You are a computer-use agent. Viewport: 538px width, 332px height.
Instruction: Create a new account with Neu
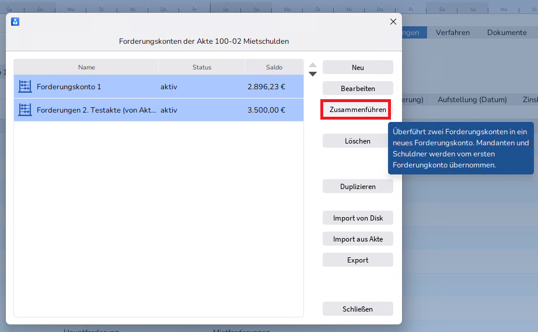pyautogui.click(x=358, y=68)
